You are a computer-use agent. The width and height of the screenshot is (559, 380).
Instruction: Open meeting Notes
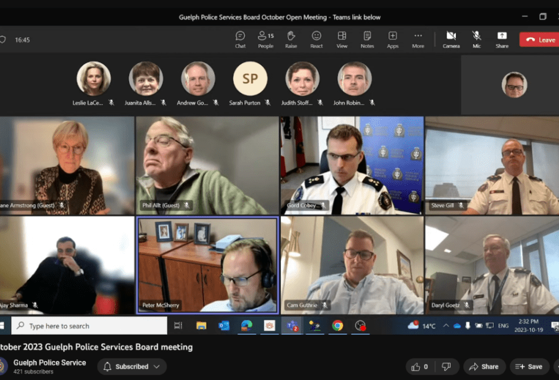pos(367,39)
